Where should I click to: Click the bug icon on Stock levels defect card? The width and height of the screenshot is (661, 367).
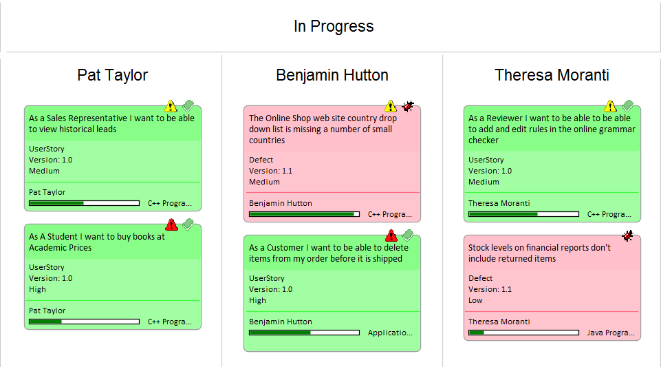coord(627,235)
